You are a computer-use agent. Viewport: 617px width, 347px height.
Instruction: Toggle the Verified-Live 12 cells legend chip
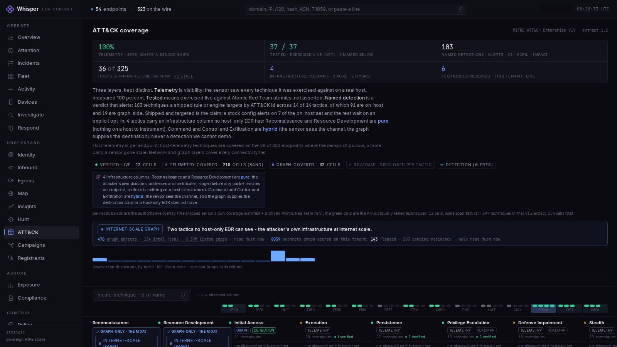click(126, 165)
